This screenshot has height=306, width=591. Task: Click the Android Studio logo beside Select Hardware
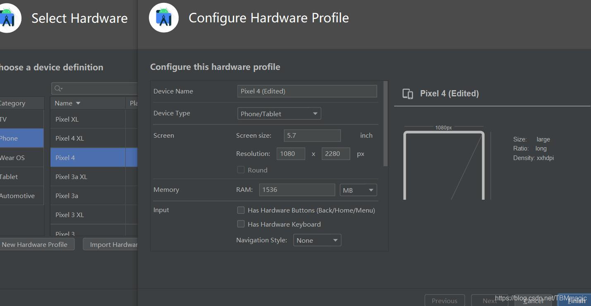(x=8, y=18)
